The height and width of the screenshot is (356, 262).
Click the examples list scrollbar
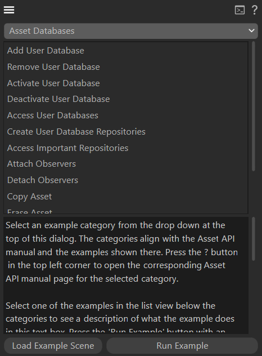pos(254,106)
